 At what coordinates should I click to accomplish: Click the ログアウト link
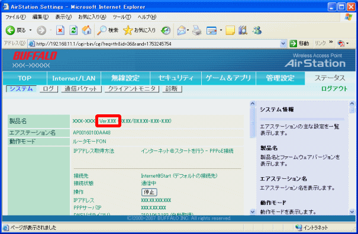[334, 89]
